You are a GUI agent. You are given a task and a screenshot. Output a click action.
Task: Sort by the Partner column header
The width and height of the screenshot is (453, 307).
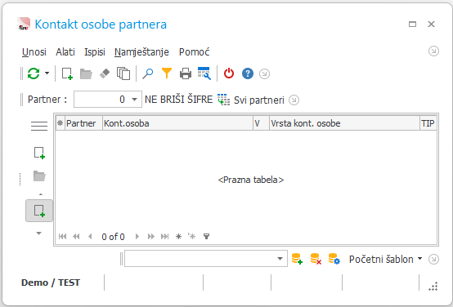pos(83,123)
